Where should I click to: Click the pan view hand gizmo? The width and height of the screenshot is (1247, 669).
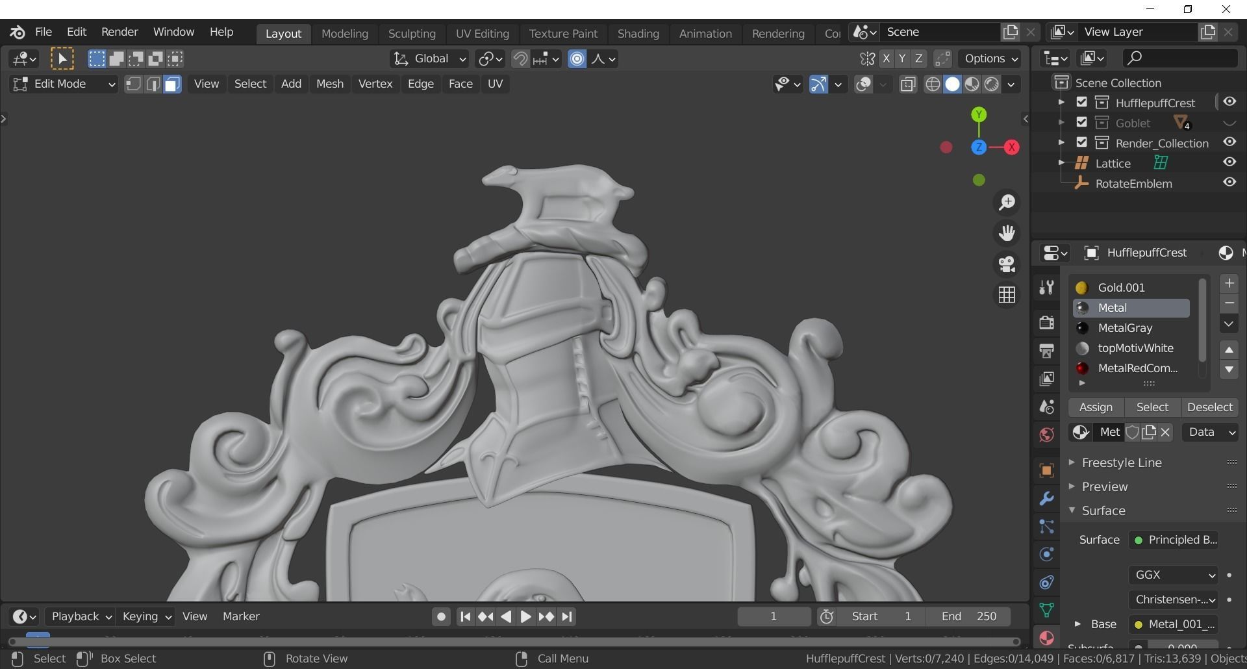coord(1007,233)
